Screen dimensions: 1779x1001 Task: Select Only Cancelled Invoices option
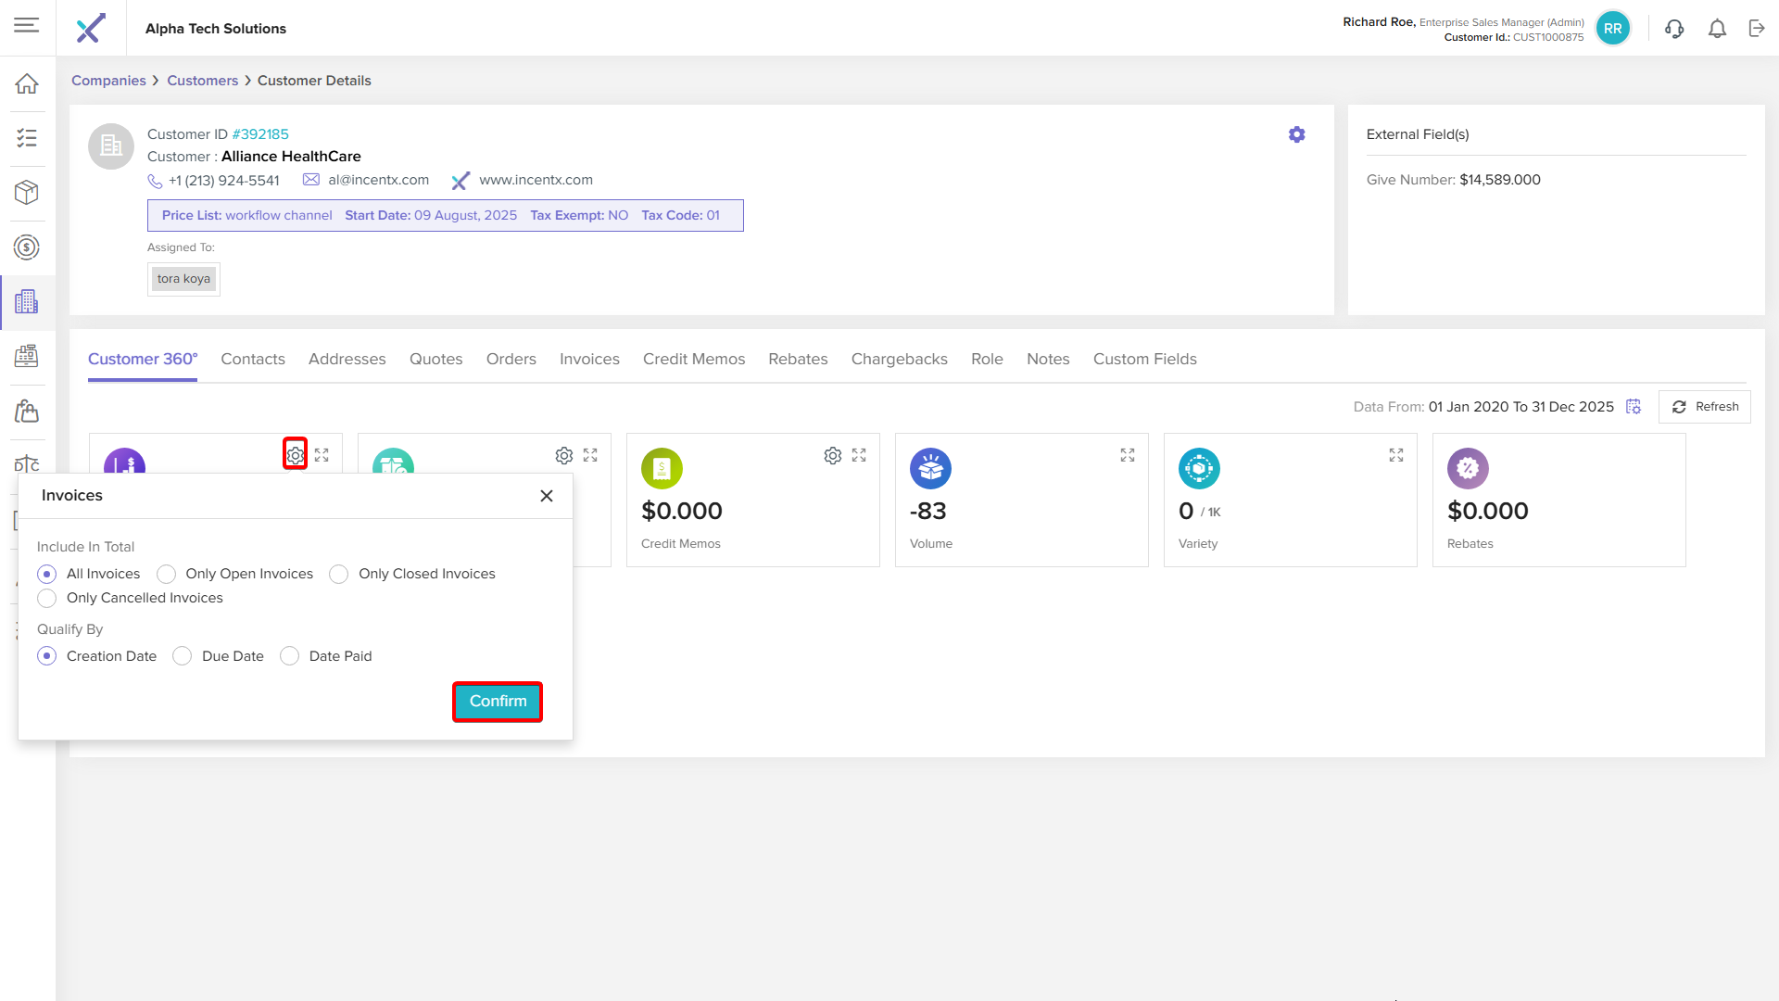click(47, 598)
